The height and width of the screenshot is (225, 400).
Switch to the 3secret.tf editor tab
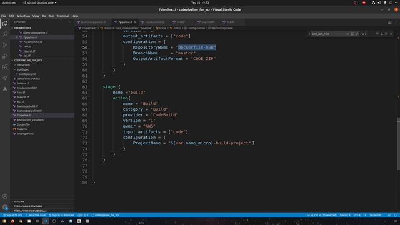(207, 22)
